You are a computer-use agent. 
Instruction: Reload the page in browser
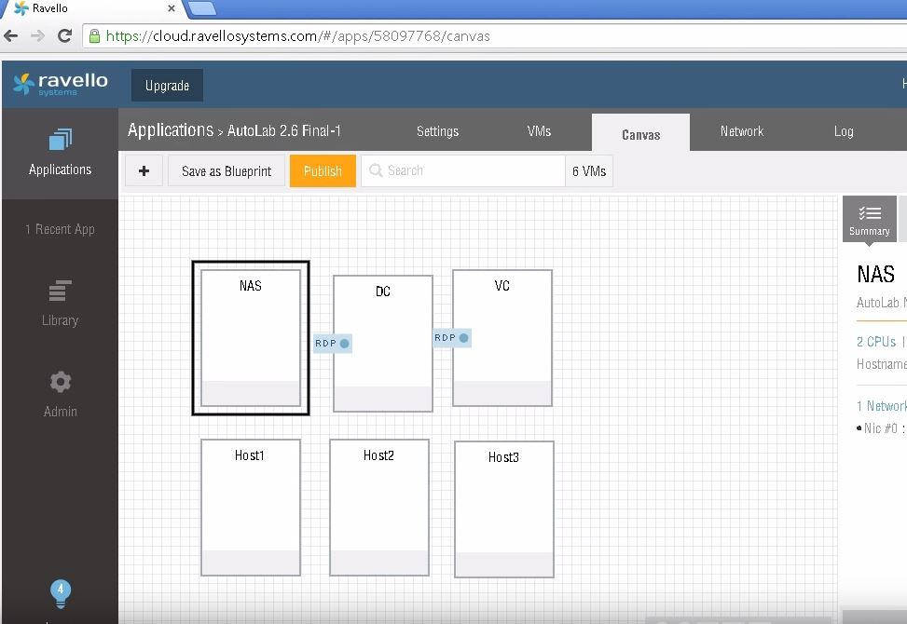coord(64,36)
